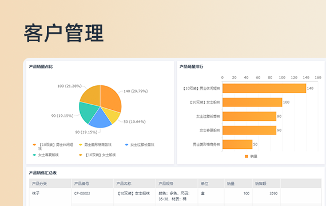The height and width of the screenshot is (206, 326).
Task: Click the 100 value at the second bar's end
Action: click(287, 102)
